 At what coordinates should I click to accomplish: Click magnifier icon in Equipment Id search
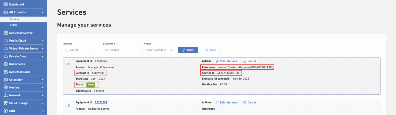tap(107, 50)
